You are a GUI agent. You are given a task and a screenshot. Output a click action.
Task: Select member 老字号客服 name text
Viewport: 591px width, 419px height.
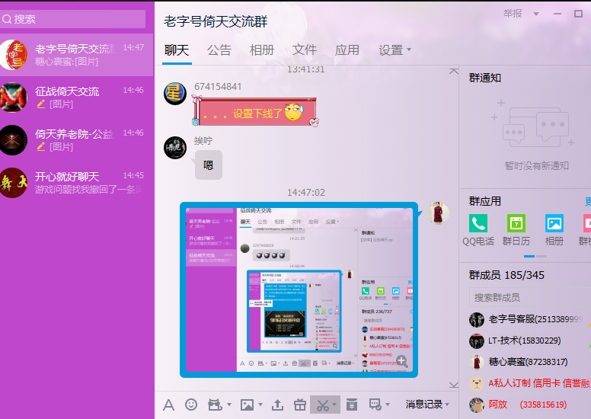535,319
